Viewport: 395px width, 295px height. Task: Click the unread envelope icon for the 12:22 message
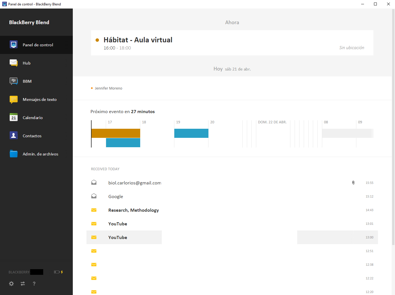[x=94, y=278]
